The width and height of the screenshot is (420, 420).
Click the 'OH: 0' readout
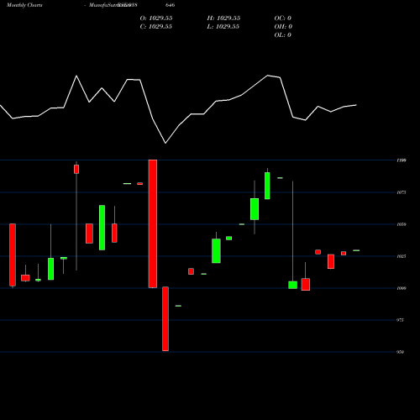point(283,27)
